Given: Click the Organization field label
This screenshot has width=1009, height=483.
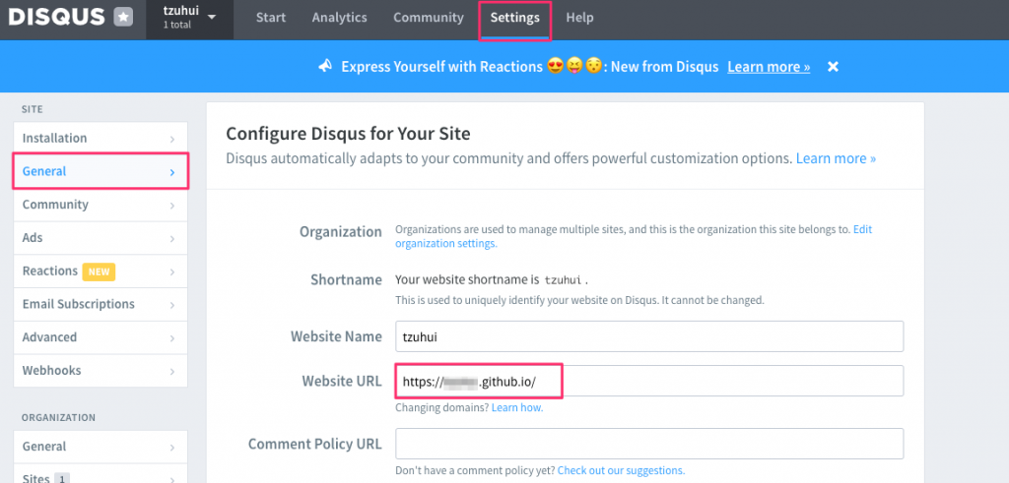Looking at the screenshot, I should pos(341,232).
